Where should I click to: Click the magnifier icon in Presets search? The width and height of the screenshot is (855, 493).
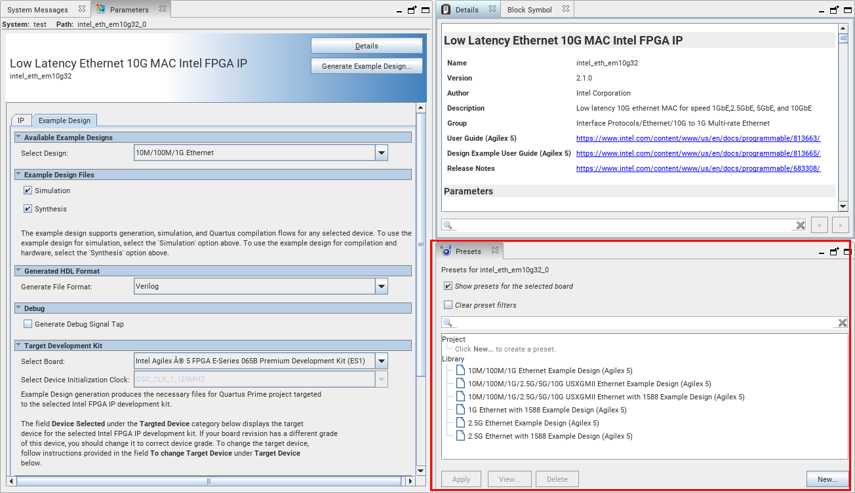448,323
